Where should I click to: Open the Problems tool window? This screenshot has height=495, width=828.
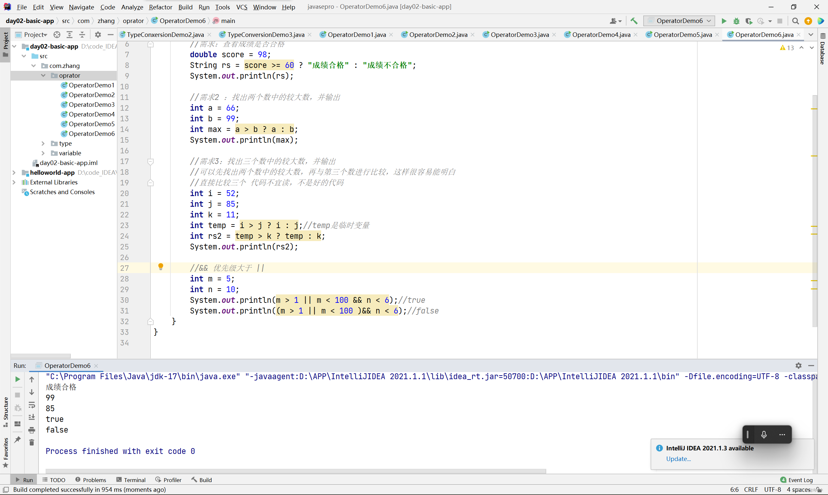click(x=91, y=480)
